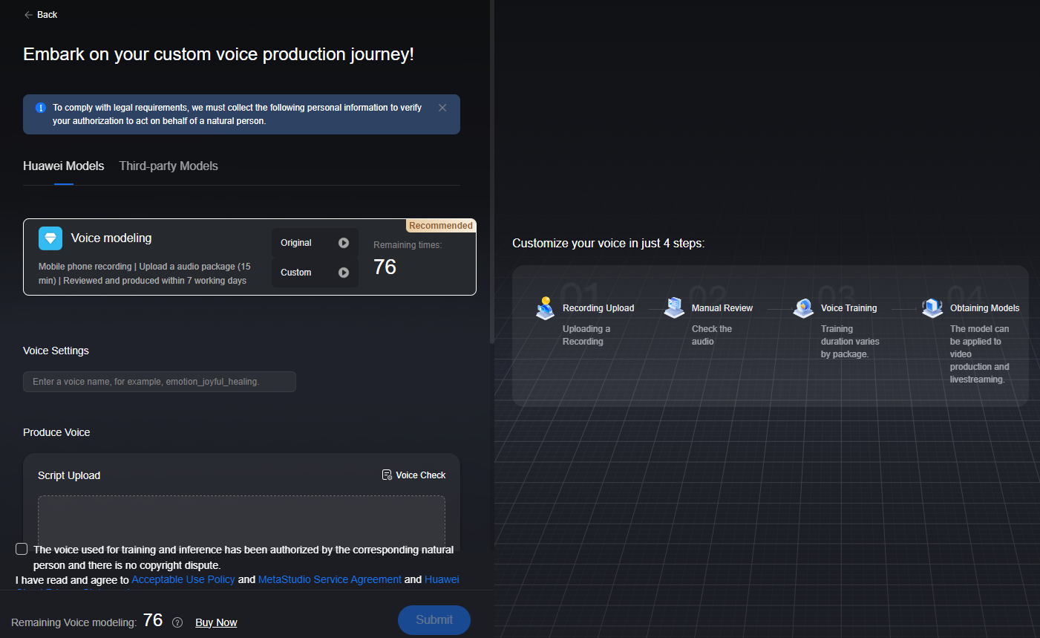Click the Voice Training step title
The image size is (1040, 638).
(848, 308)
